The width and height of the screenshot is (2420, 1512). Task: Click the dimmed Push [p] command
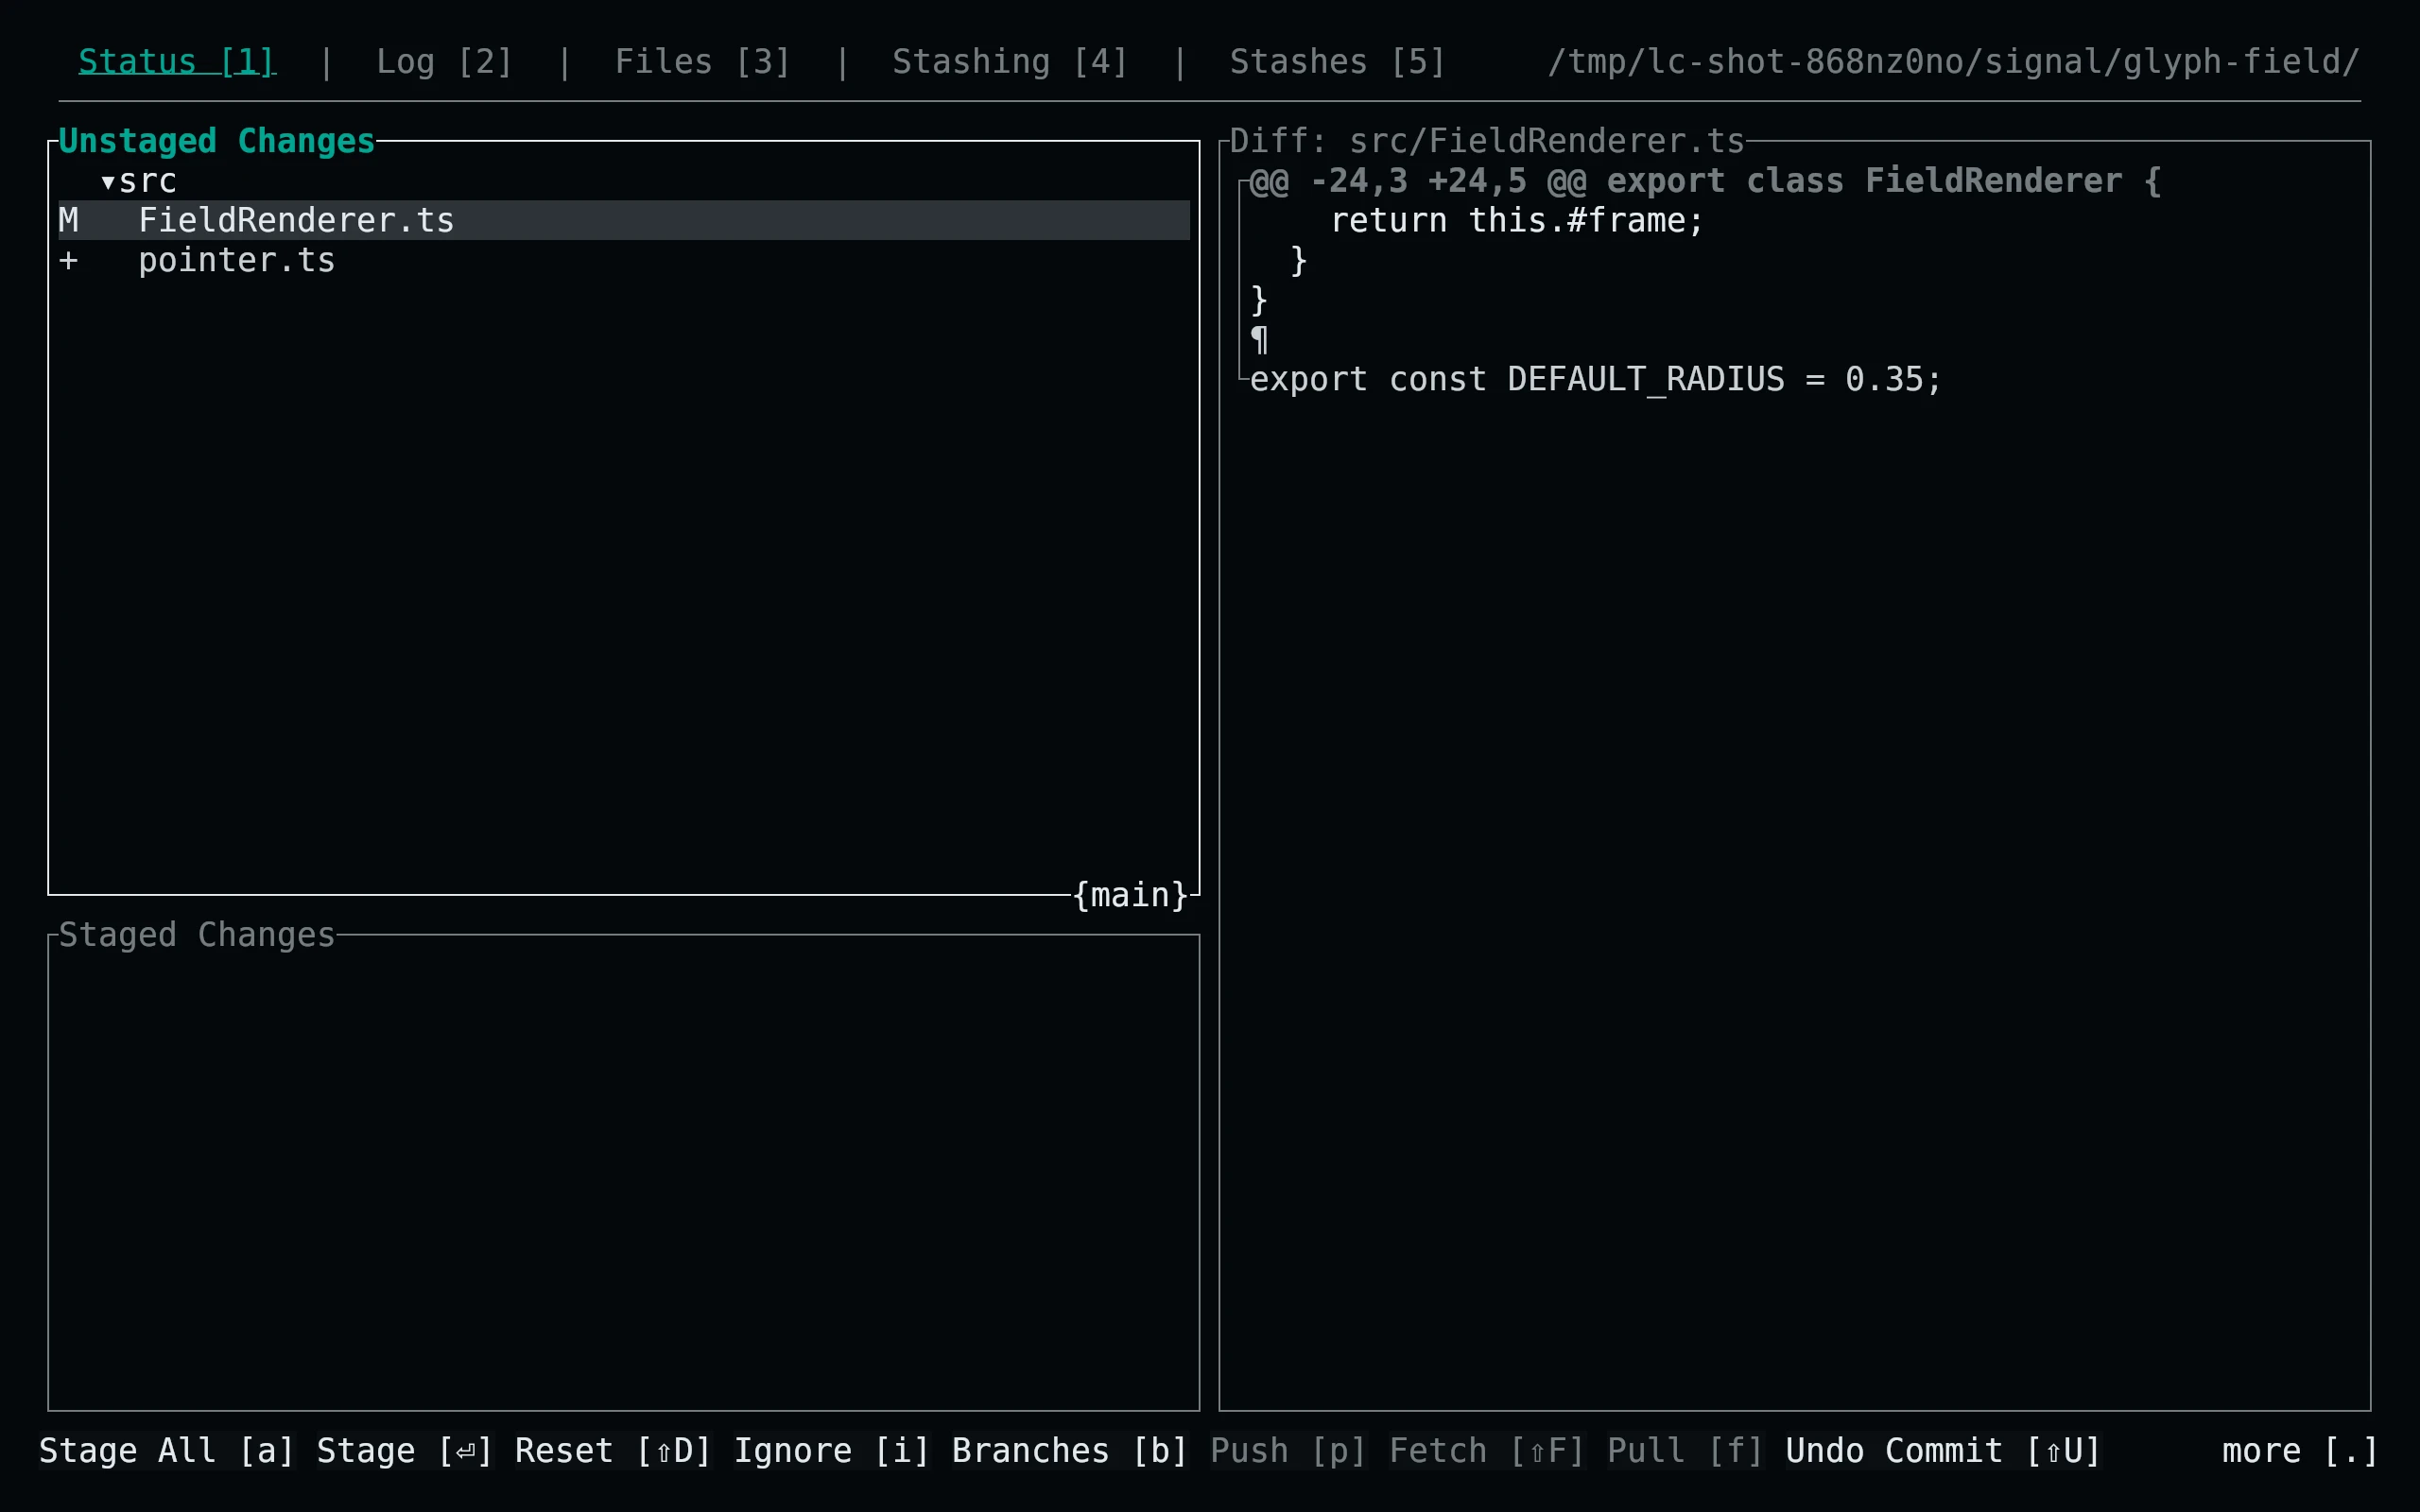click(x=1288, y=1450)
